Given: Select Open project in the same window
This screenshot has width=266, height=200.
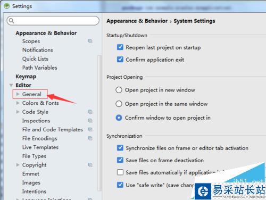Looking at the screenshot, I should pos(119,104).
